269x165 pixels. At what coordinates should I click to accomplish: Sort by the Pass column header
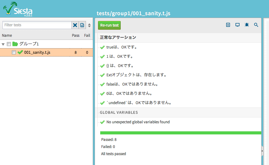[x=75, y=35]
